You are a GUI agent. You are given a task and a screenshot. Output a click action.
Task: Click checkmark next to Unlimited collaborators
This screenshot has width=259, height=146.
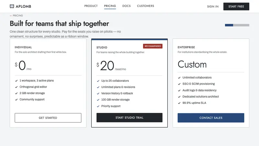click(179, 78)
